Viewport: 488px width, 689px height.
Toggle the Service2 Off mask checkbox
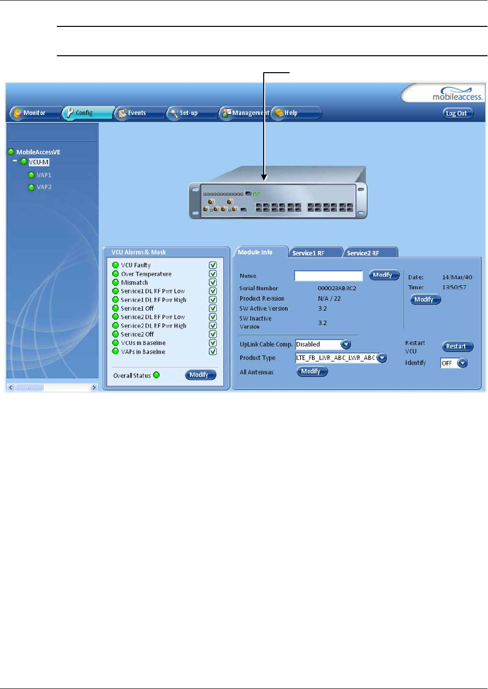point(213,334)
